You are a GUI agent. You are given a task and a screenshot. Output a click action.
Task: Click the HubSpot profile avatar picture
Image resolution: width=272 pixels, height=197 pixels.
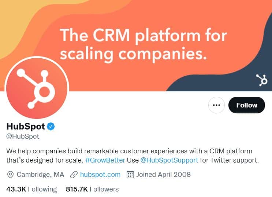[37, 88]
